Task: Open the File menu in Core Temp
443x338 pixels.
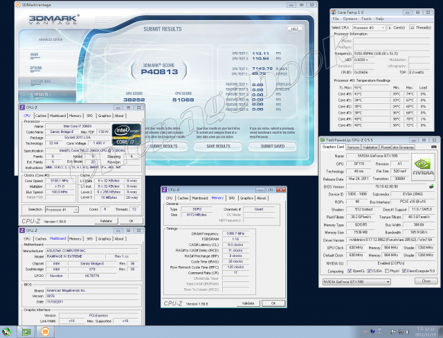Action: (x=335, y=19)
